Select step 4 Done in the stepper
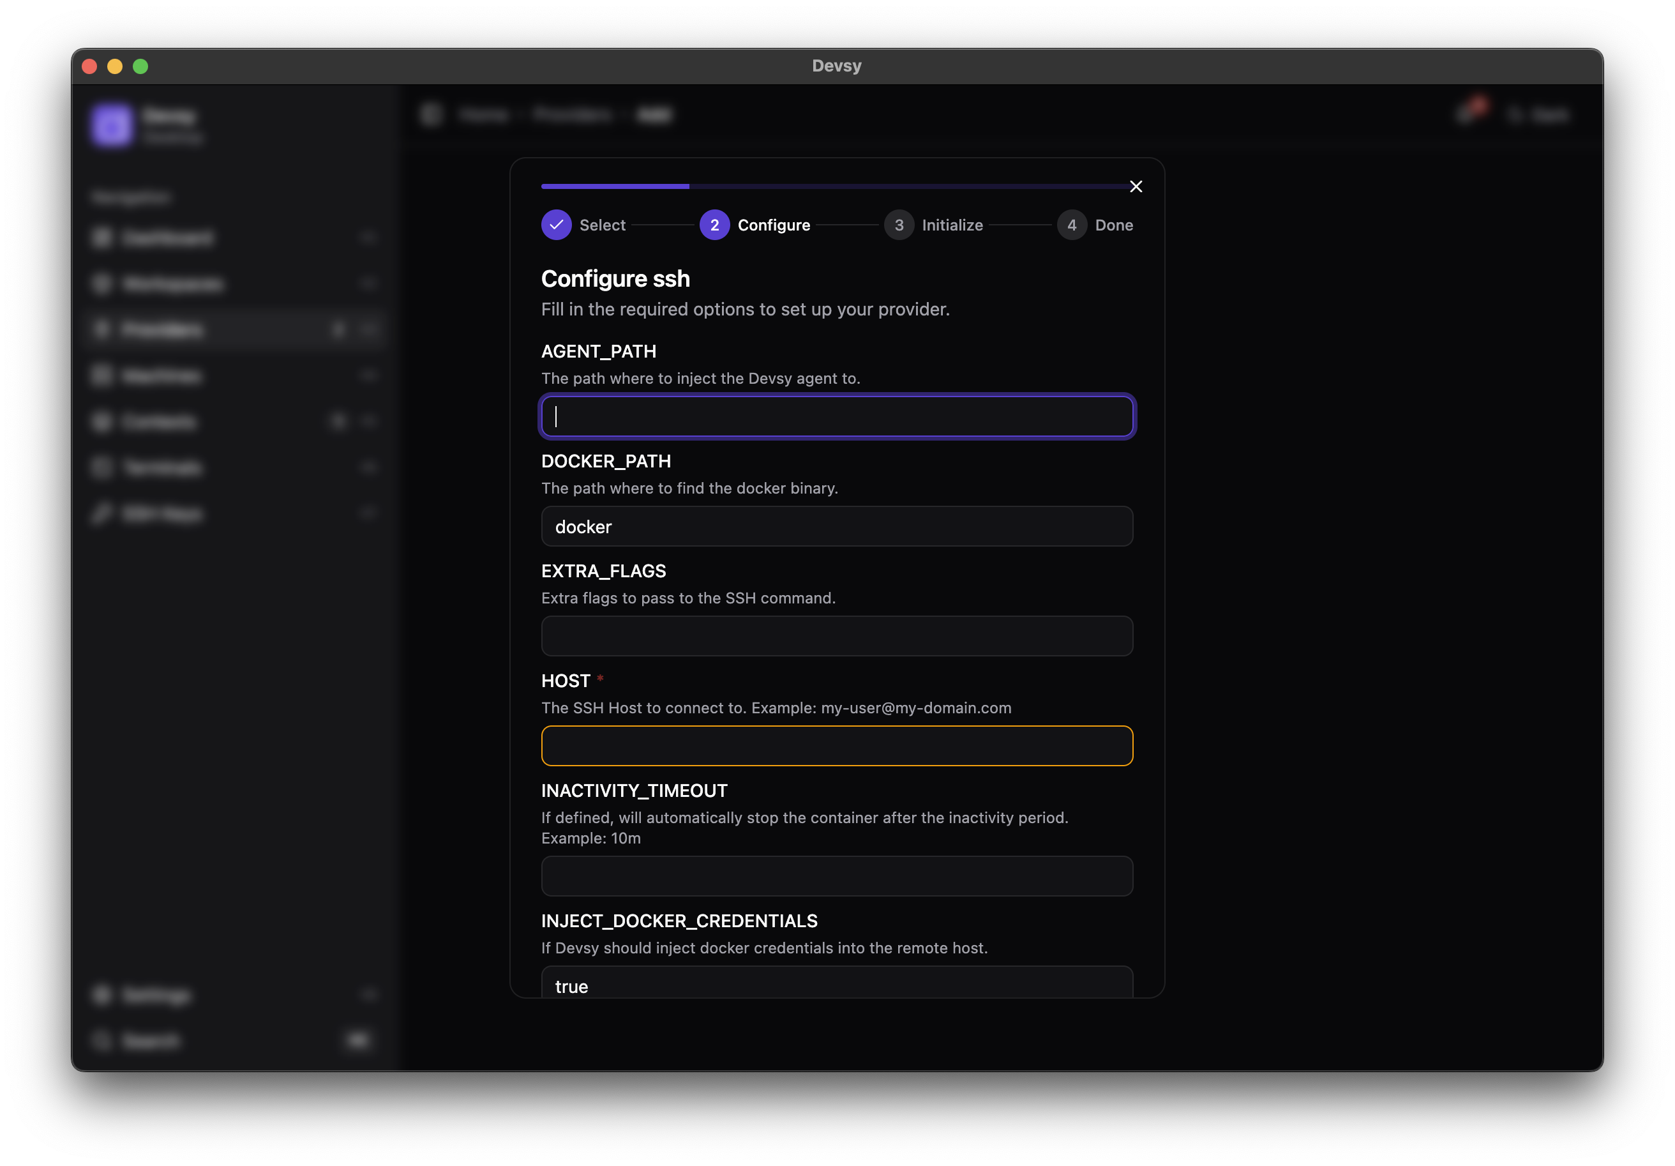Screen dimensions: 1675x1166 1095,225
